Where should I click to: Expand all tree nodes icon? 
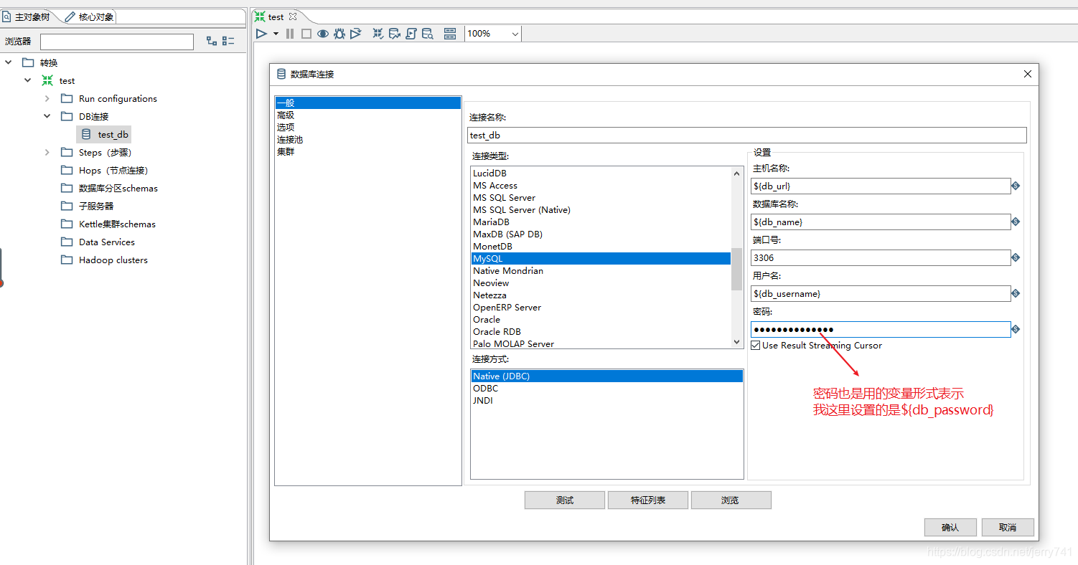point(212,42)
